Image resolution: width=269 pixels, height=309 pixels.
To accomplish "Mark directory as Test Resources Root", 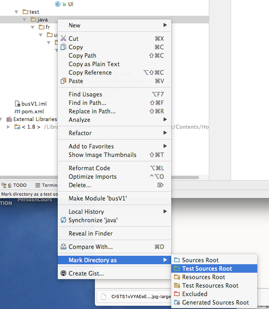I will [210, 286].
